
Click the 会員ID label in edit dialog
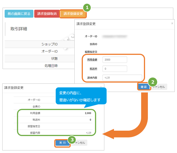coord(93,44)
